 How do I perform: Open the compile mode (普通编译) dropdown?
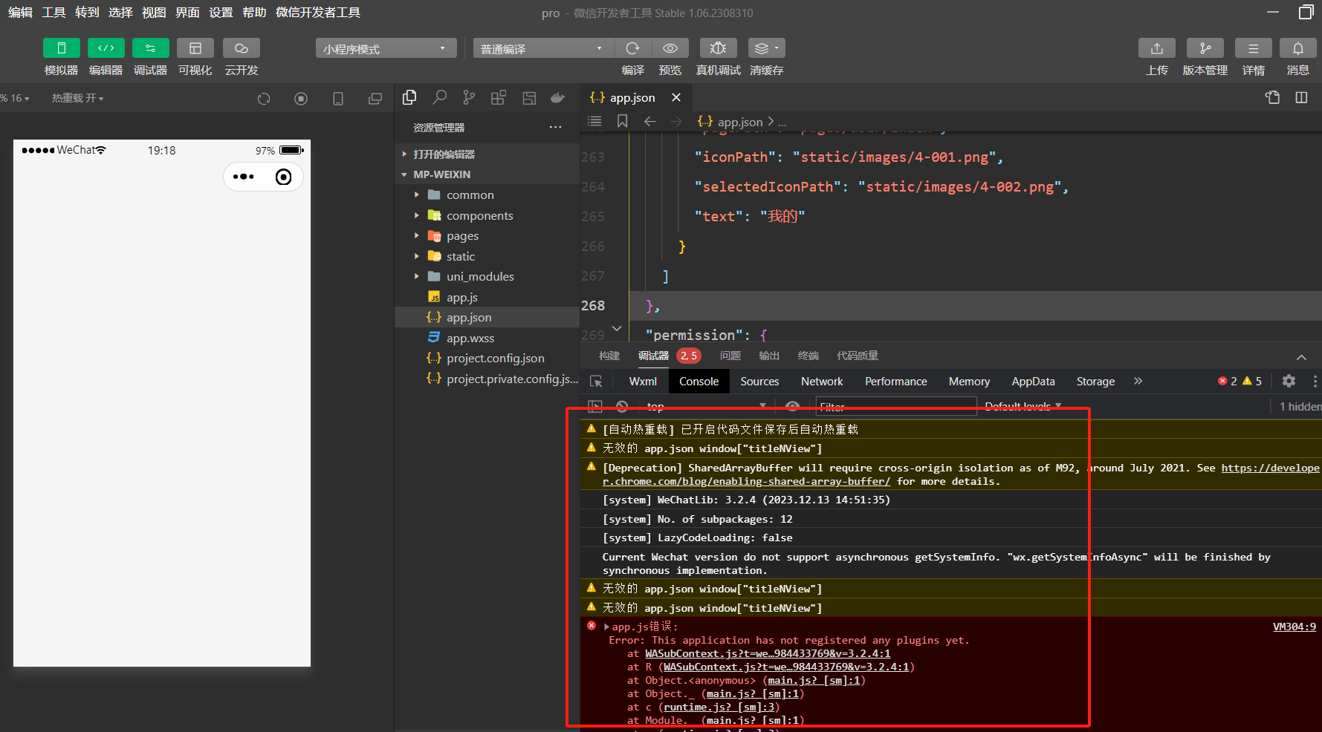coord(542,48)
